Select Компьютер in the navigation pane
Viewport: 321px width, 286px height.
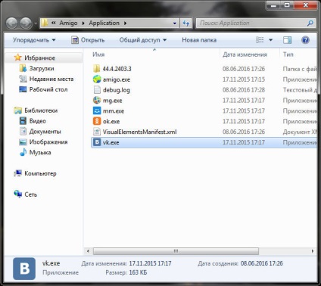(40, 173)
